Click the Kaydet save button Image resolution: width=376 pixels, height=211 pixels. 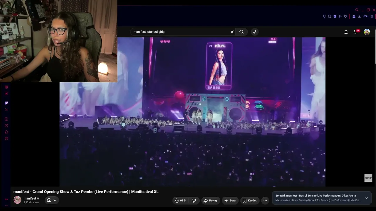[x=250, y=200]
